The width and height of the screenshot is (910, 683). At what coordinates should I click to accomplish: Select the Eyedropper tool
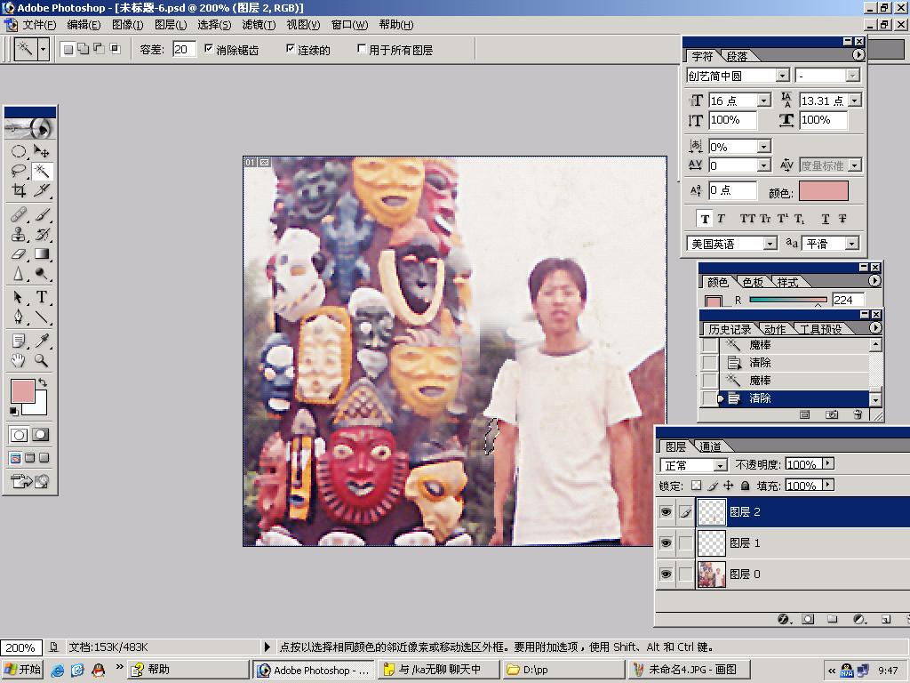[x=41, y=341]
